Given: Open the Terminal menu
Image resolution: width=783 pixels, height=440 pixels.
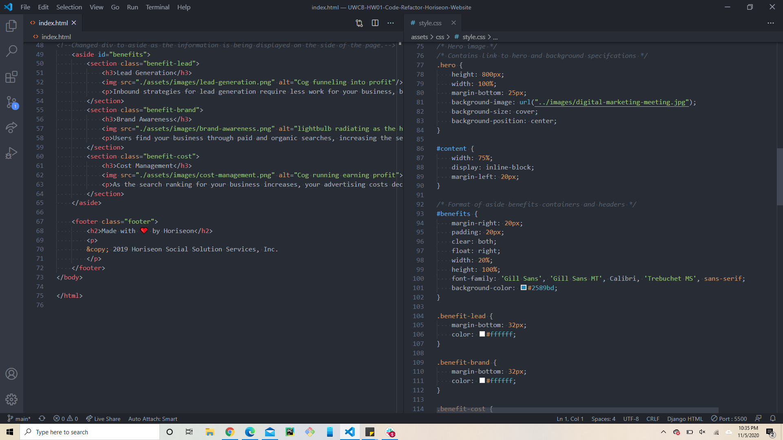Looking at the screenshot, I should (x=157, y=7).
